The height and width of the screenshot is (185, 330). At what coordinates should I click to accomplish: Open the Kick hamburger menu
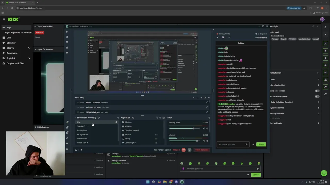click(4, 20)
